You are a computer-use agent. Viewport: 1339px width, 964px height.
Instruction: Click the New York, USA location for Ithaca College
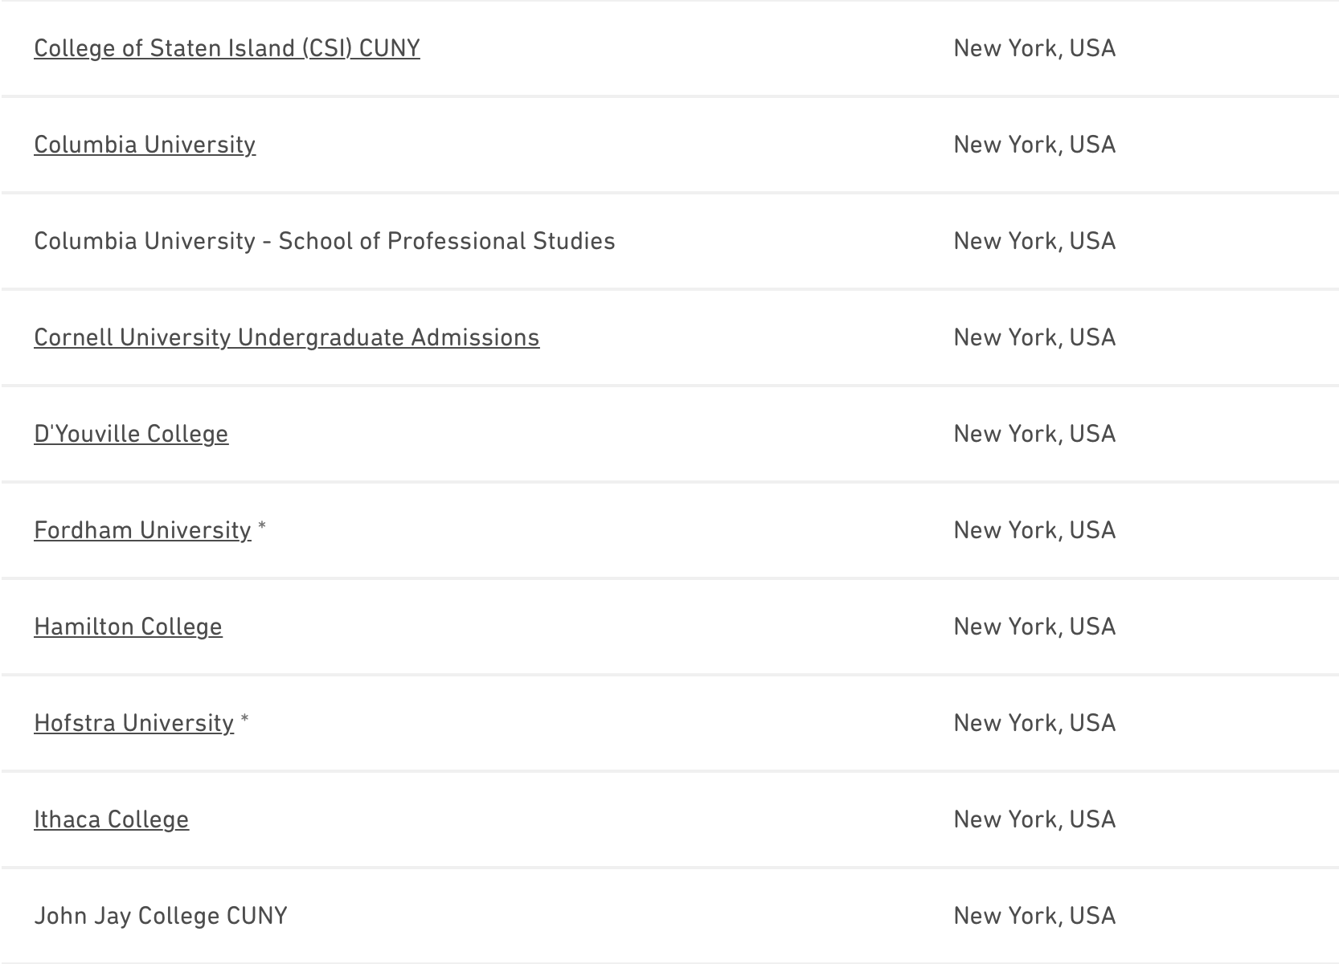[x=1034, y=819]
